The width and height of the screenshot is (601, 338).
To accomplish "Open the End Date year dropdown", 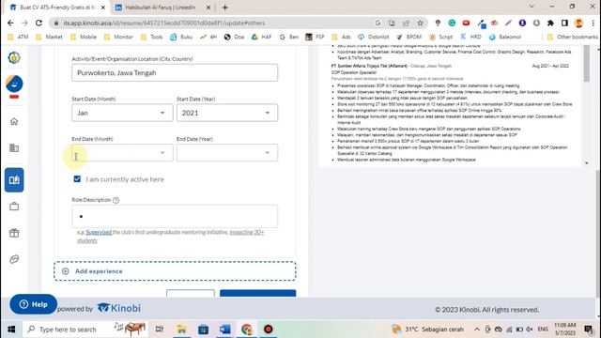I will click(227, 152).
